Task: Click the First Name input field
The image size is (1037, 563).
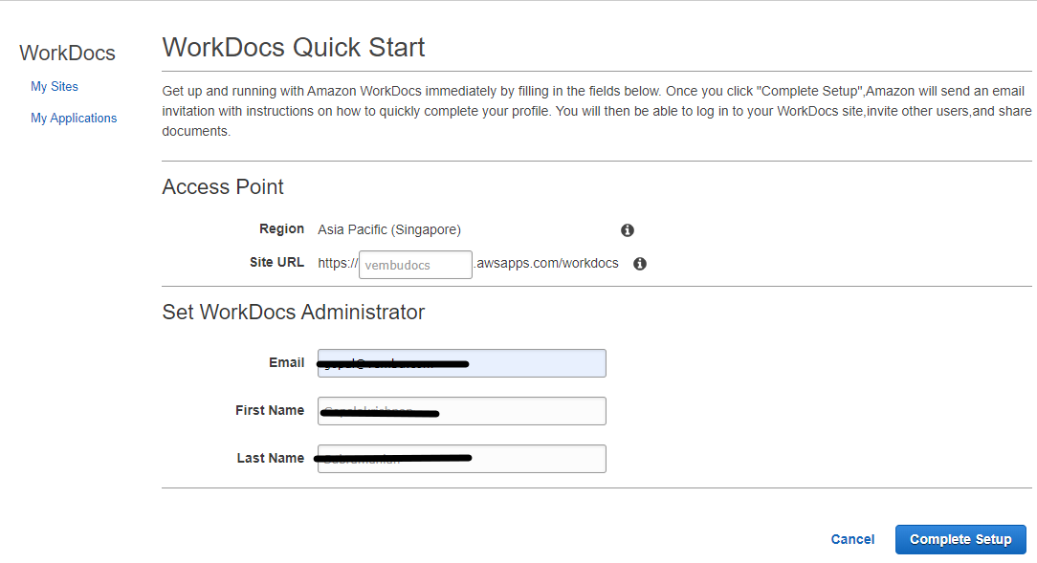Action: [462, 411]
